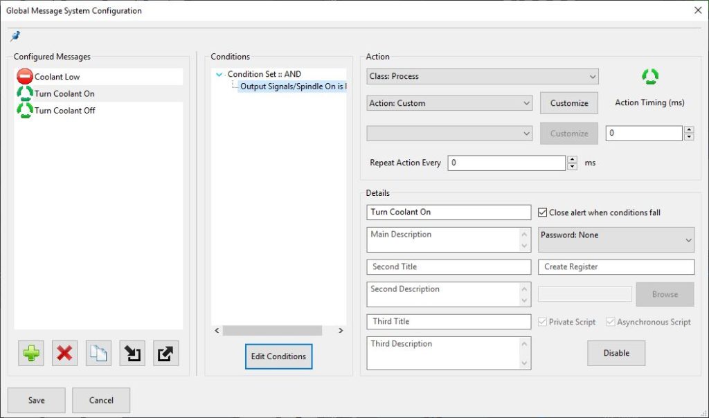Viewport: 709px width, 418px height.
Task: Click the Repeat Action Every input field
Action: click(507, 163)
